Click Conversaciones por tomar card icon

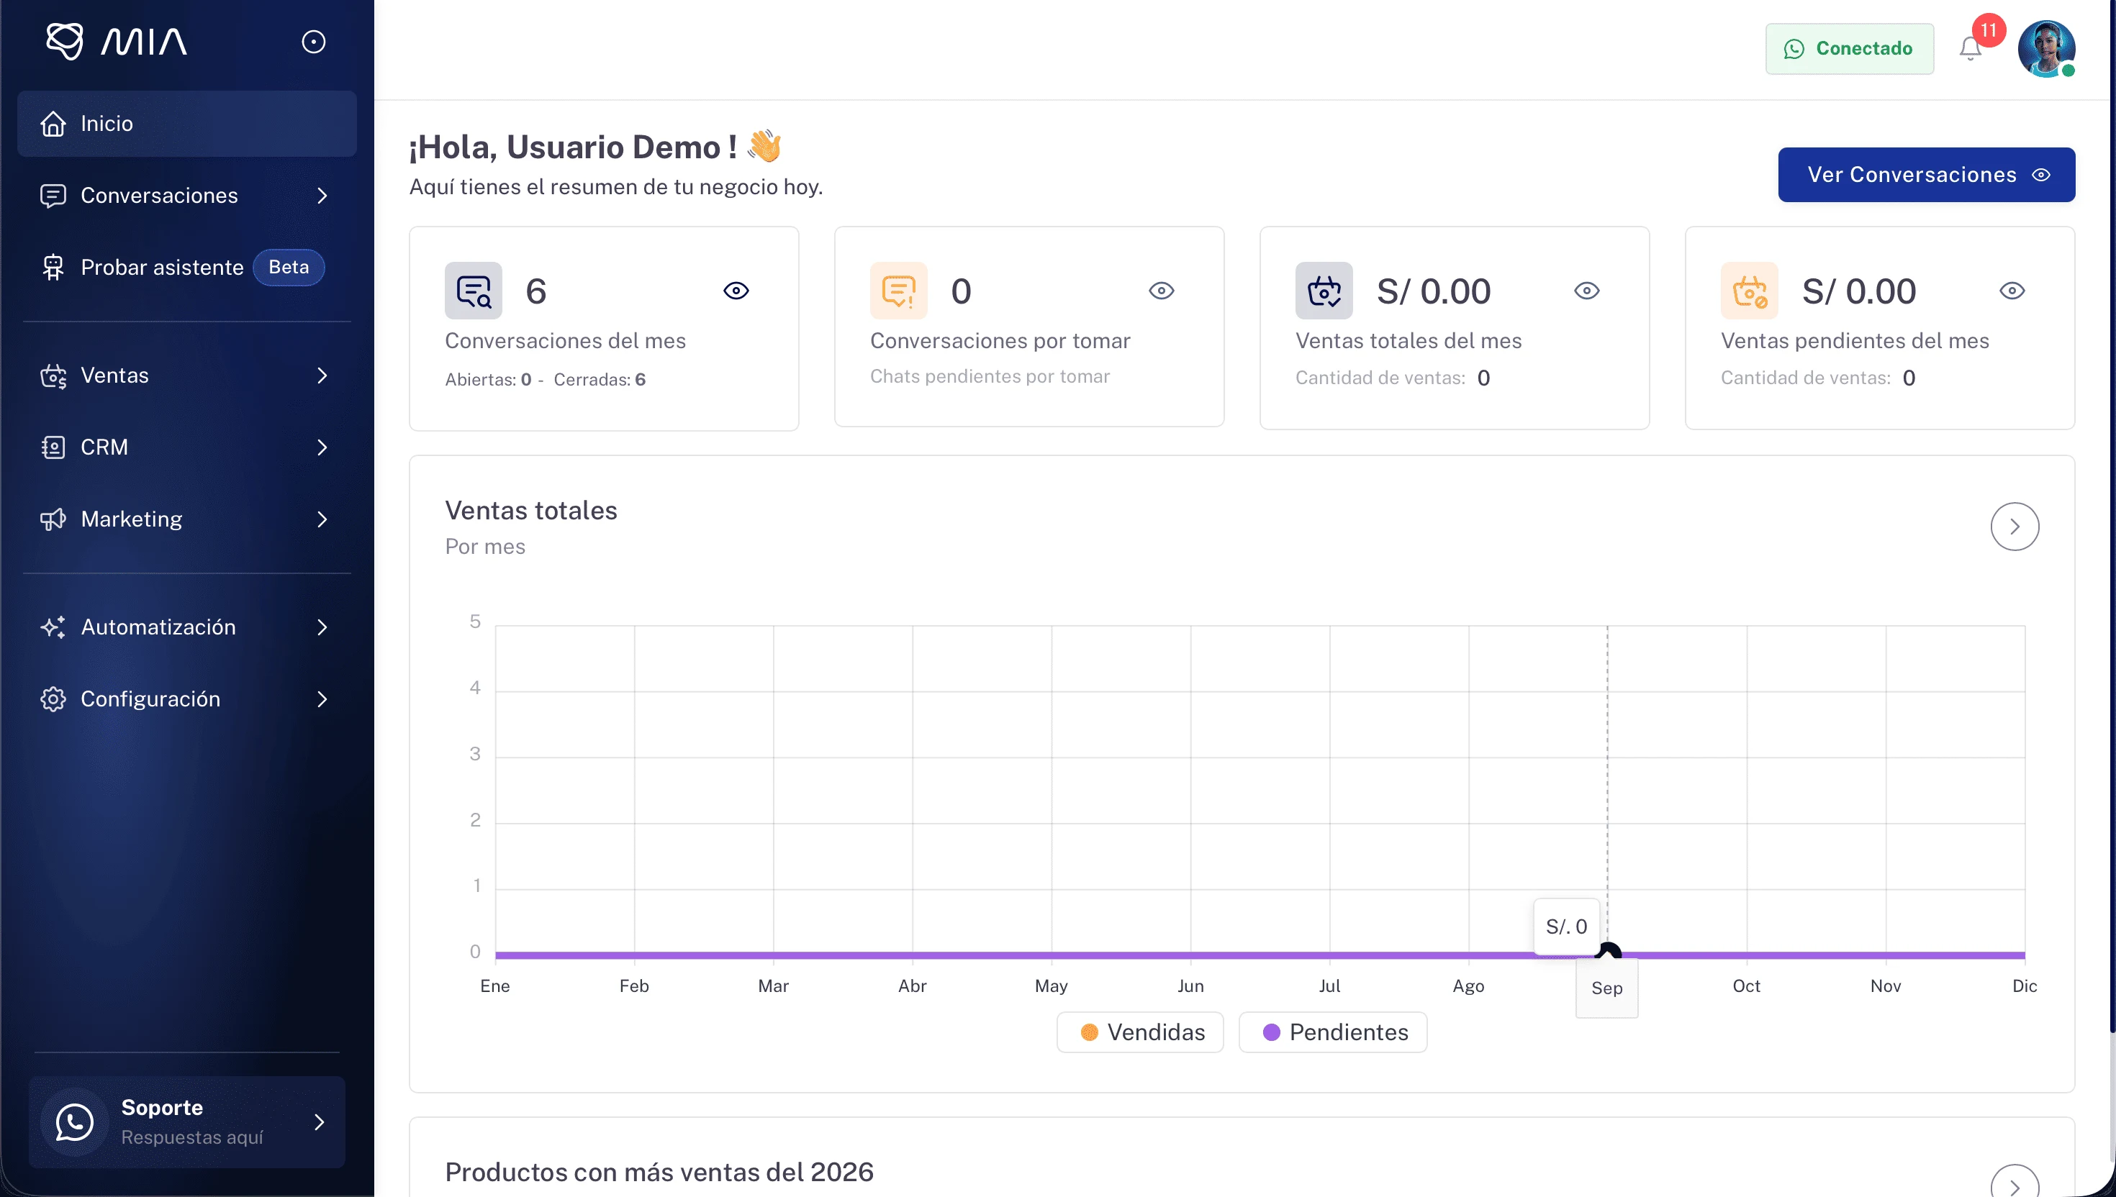(x=899, y=291)
